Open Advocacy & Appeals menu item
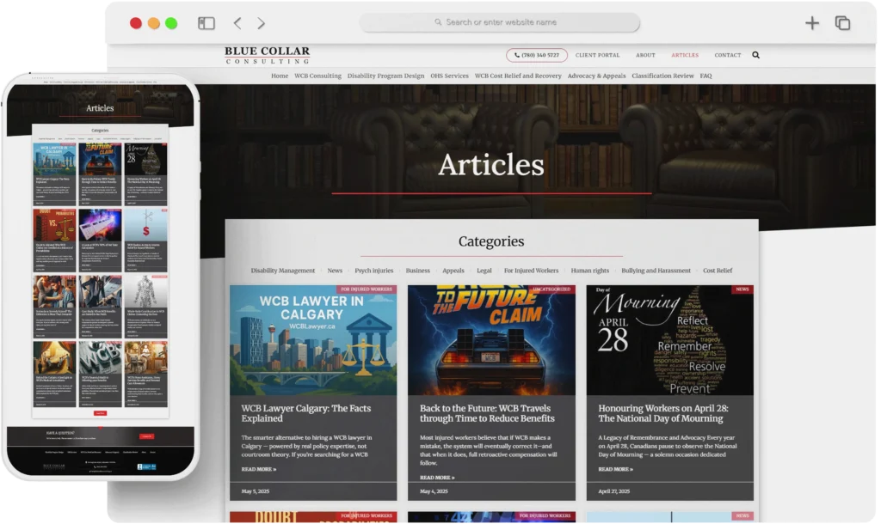This screenshot has width=881, height=530. [596, 76]
